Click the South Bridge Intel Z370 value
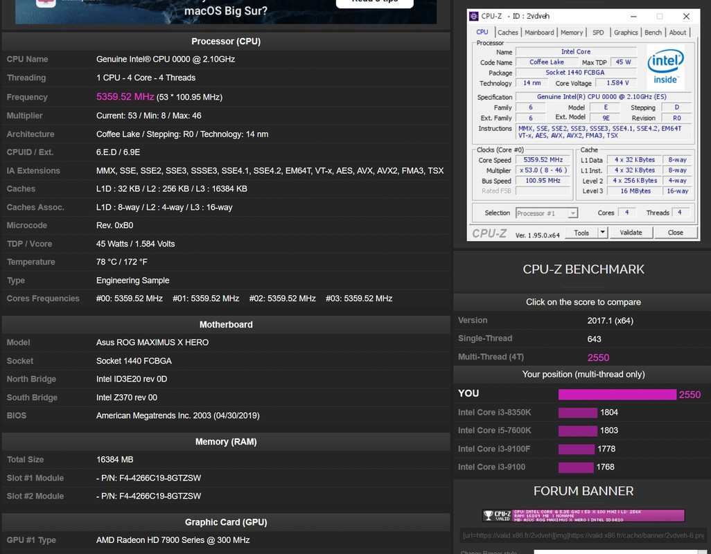This screenshot has height=554, width=711. 127,397
